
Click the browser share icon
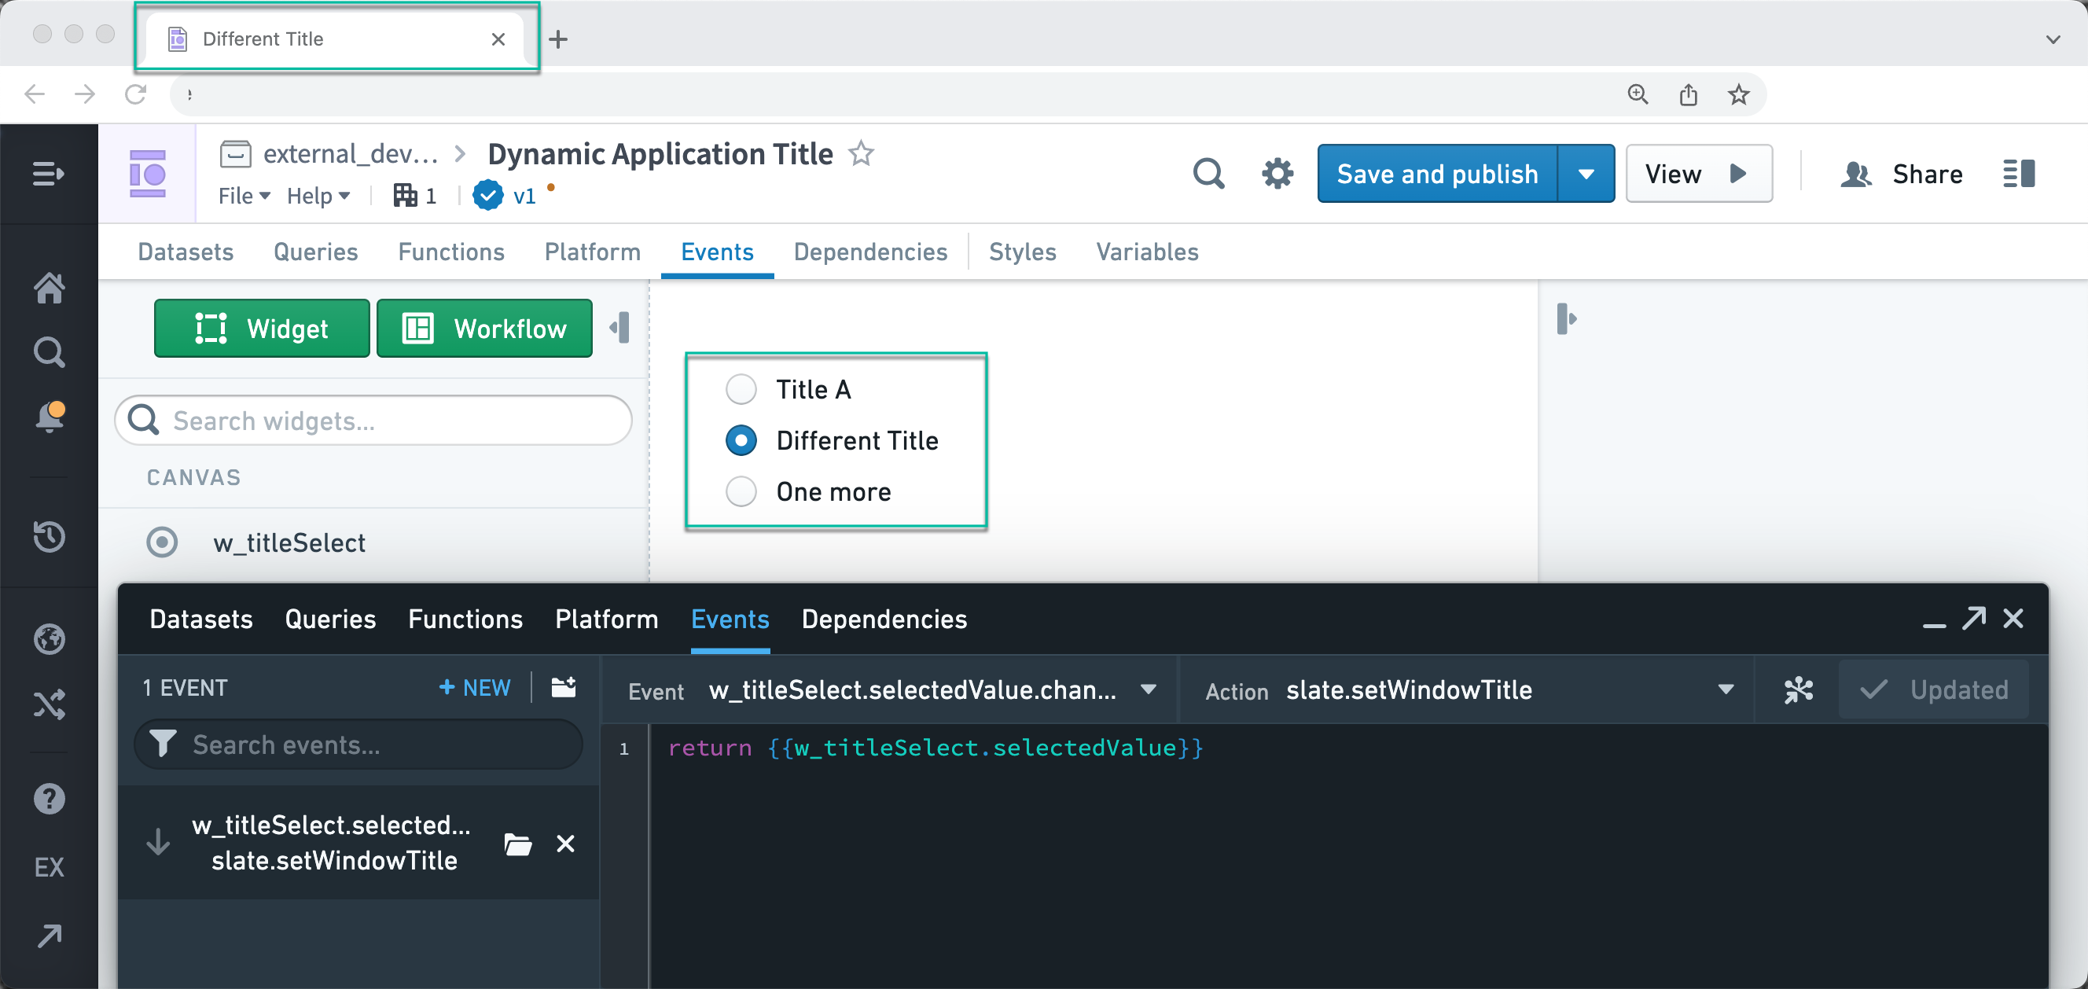(1689, 94)
